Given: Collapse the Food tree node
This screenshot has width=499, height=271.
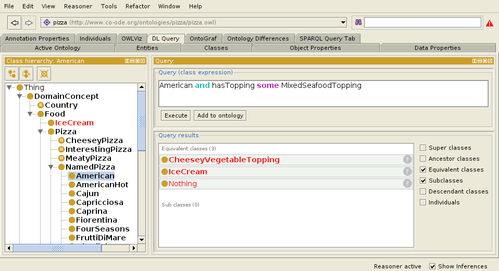Looking at the screenshot, I should pyautogui.click(x=30, y=114).
